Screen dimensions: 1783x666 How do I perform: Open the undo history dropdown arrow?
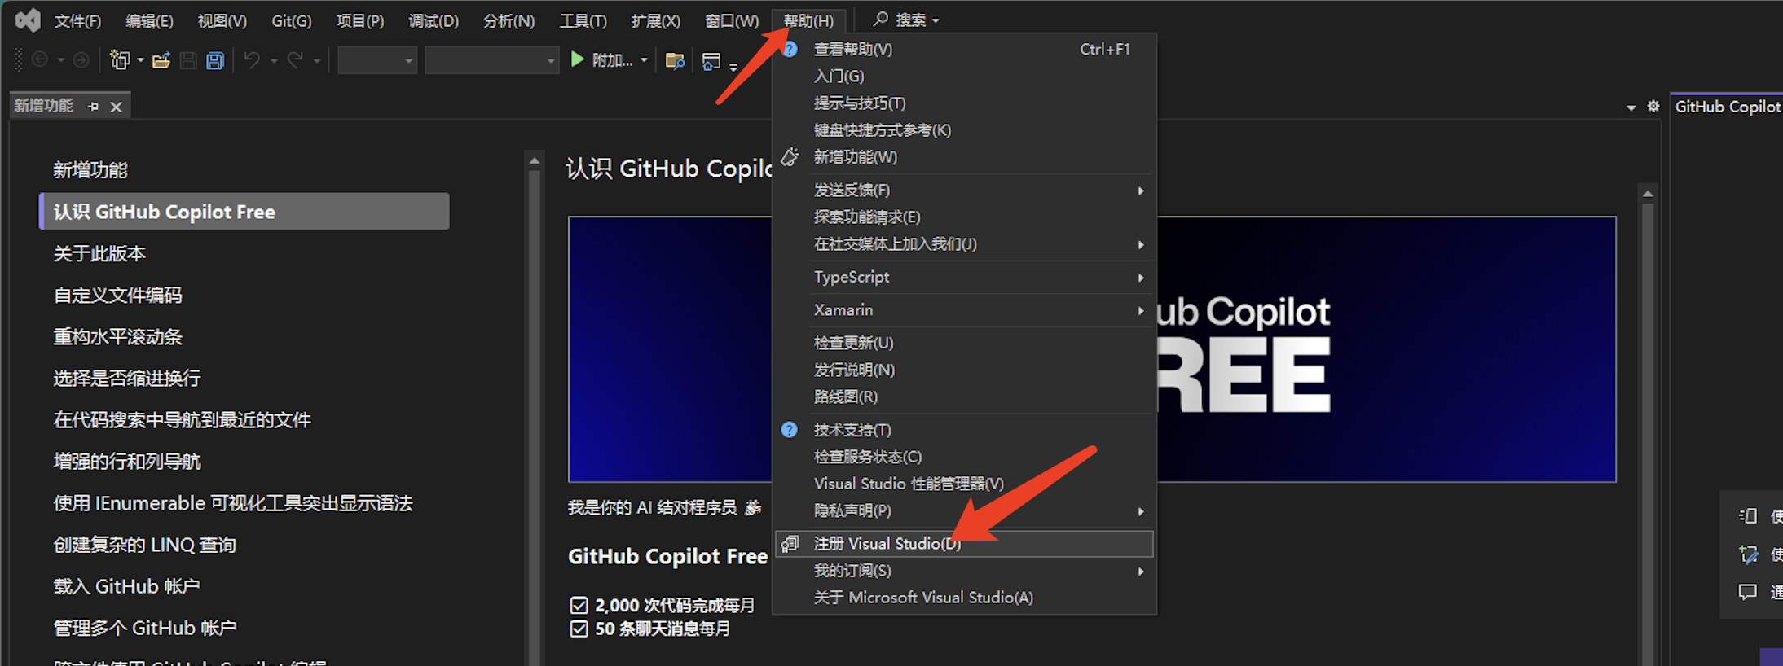(273, 60)
